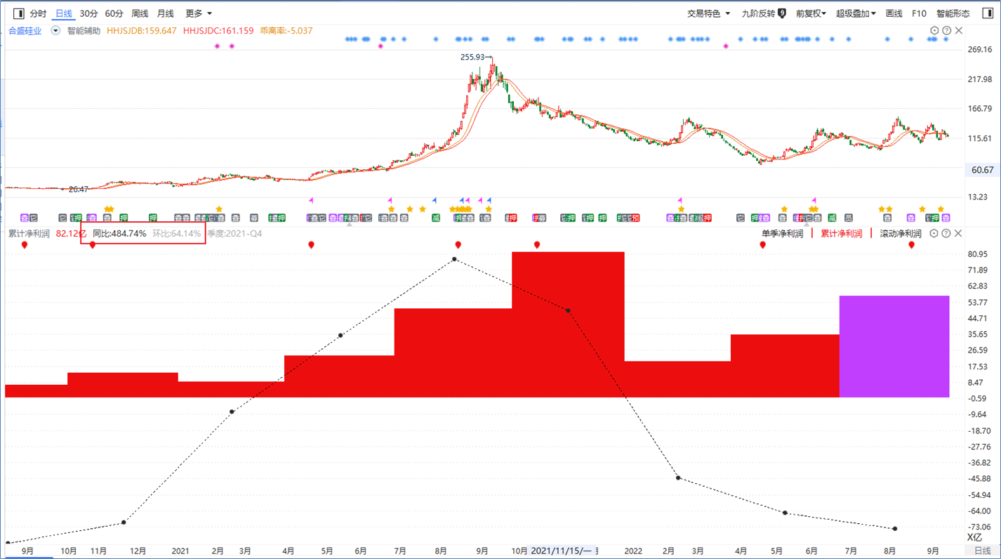Toggle the left side panel icon
Viewport: 1001px width, 559px height.
(x=19, y=13)
